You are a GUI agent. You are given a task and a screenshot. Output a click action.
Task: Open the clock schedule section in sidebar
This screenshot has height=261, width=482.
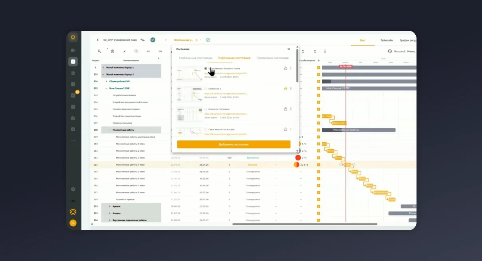[x=73, y=61]
